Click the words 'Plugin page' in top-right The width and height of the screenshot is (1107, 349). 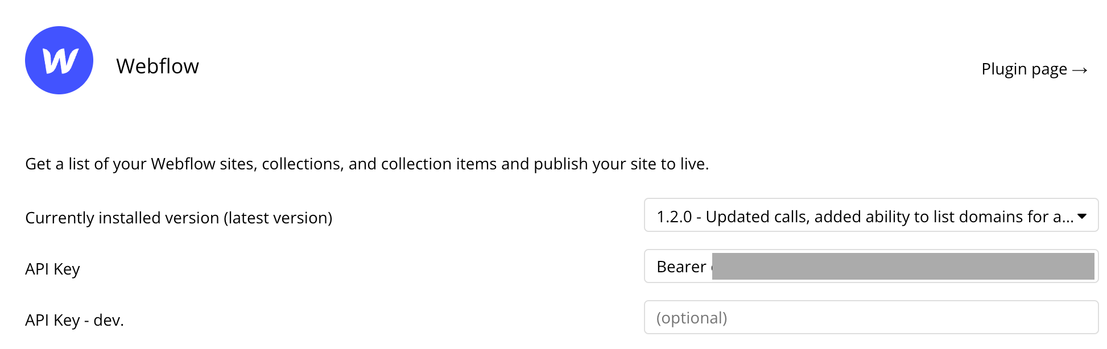click(x=1024, y=69)
